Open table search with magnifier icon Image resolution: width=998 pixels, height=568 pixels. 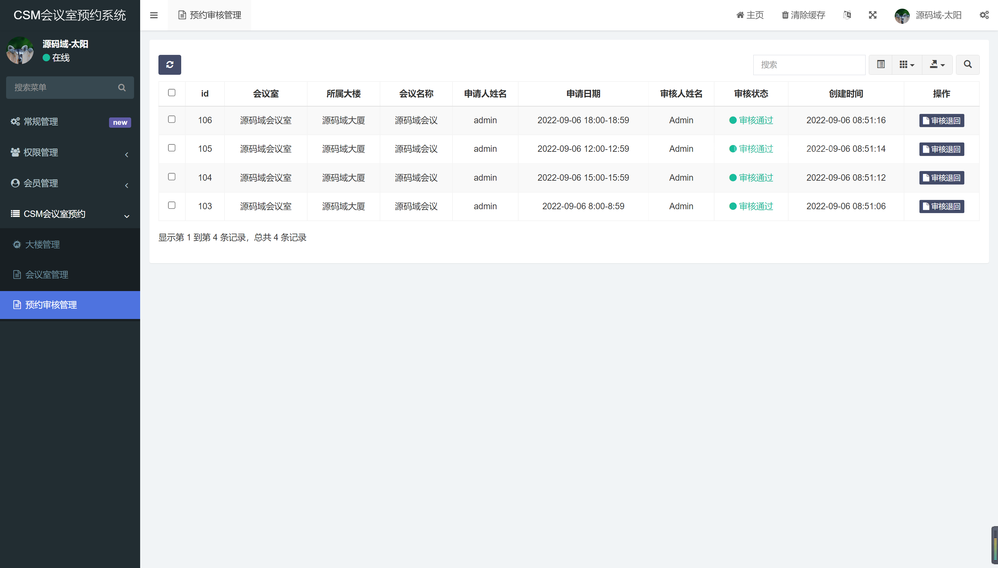pos(967,65)
